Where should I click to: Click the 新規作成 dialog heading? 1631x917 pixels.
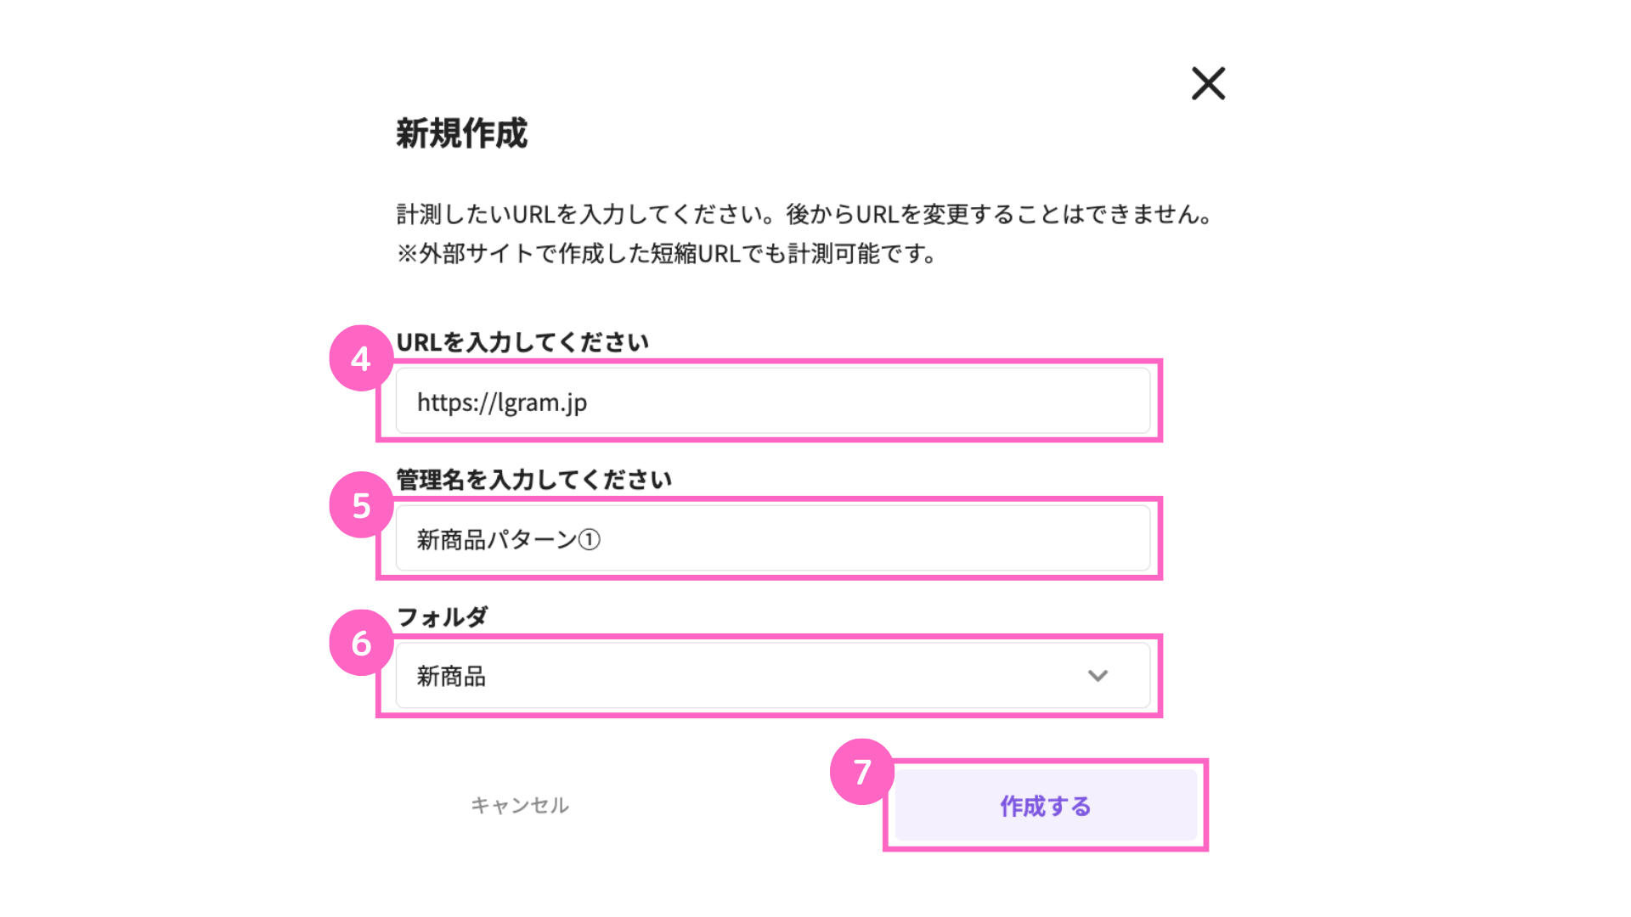(461, 133)
